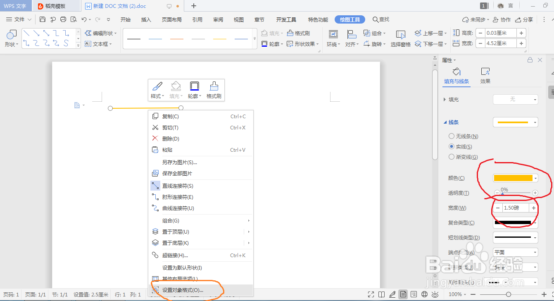Open the 线条 line style preview dropdown
This screenshot has height=301, width=554.
516,122
